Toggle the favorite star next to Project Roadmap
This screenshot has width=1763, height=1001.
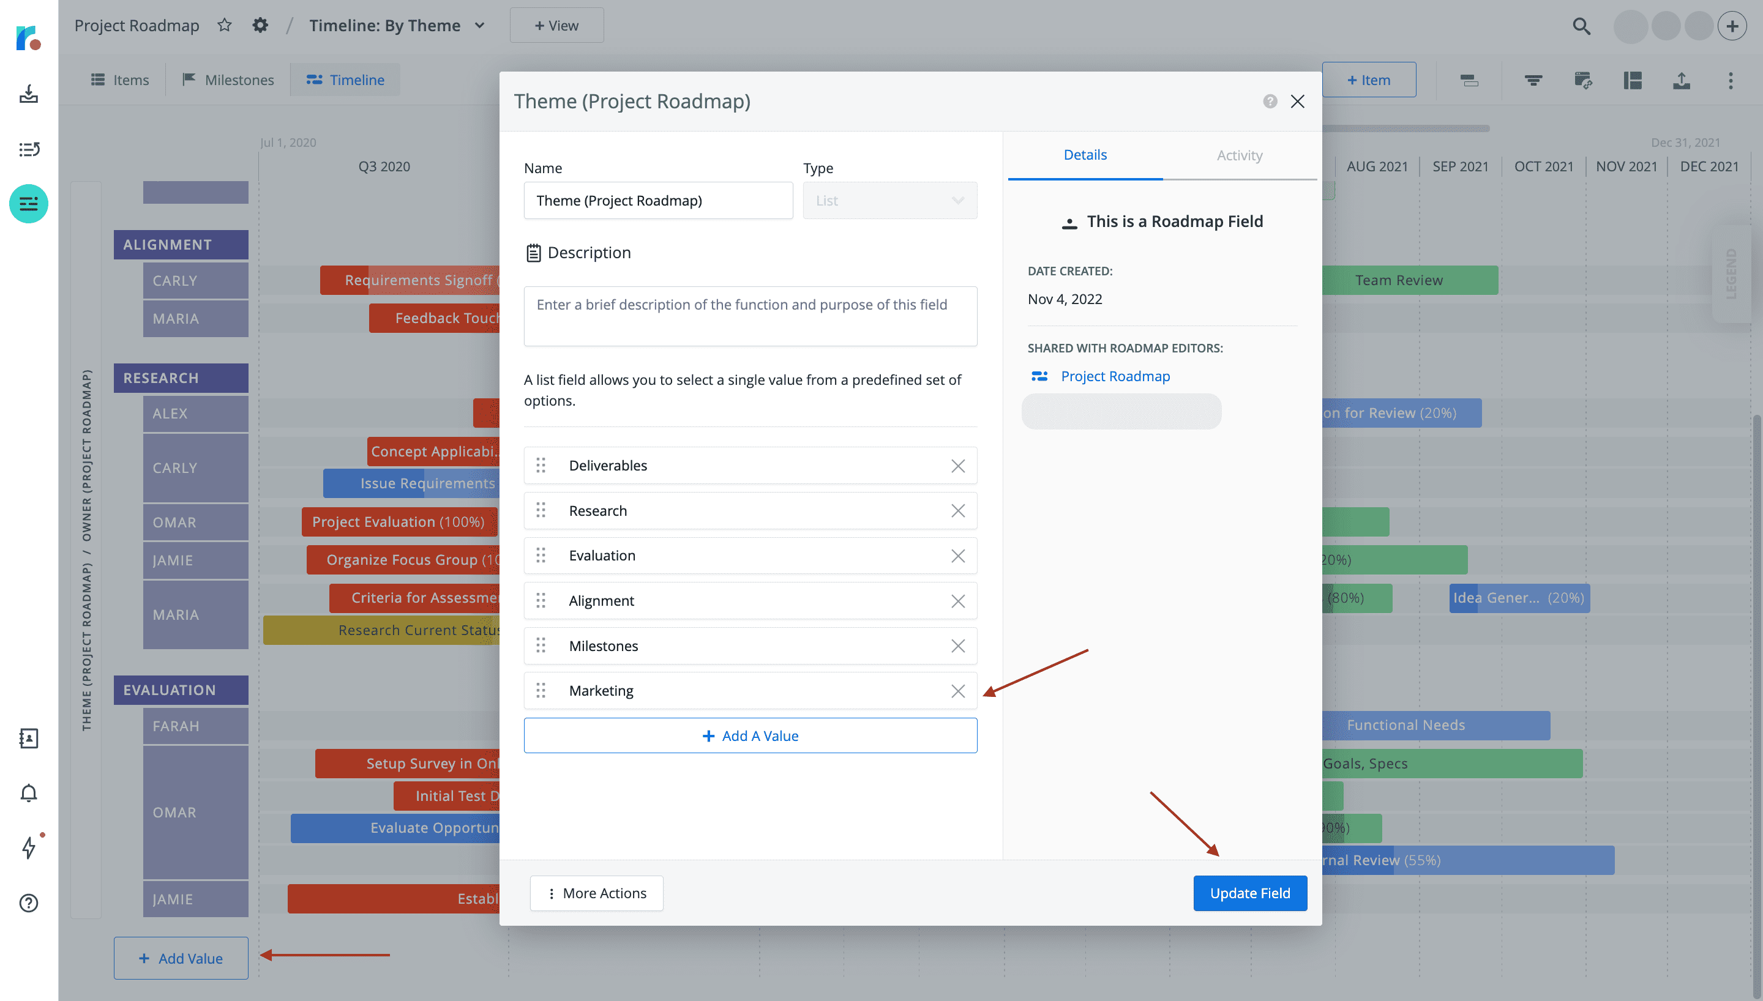(224, 24)
